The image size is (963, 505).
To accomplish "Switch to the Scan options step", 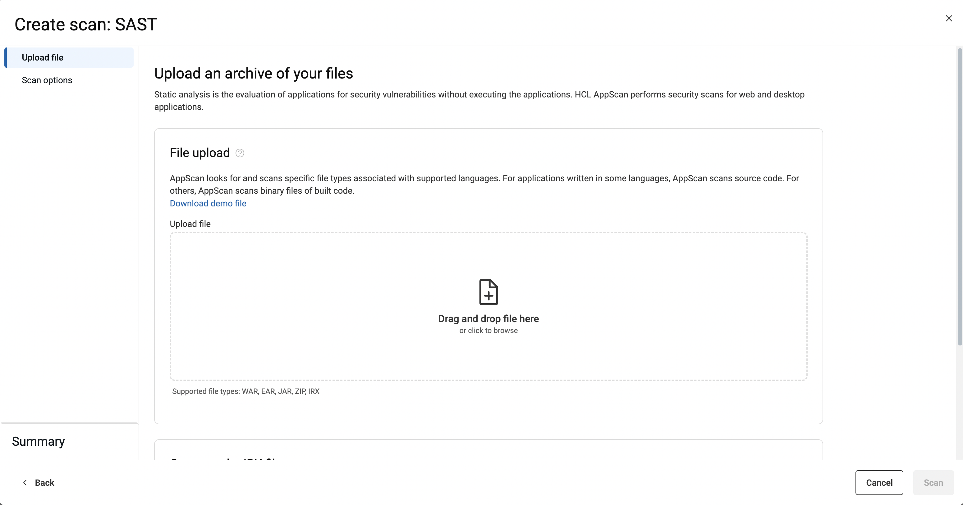I will [47, 80].
